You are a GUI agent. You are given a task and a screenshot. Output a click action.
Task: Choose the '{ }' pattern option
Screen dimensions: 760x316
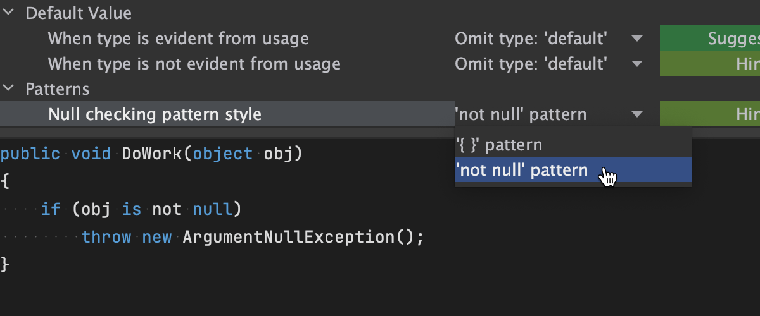coord(499,145)
